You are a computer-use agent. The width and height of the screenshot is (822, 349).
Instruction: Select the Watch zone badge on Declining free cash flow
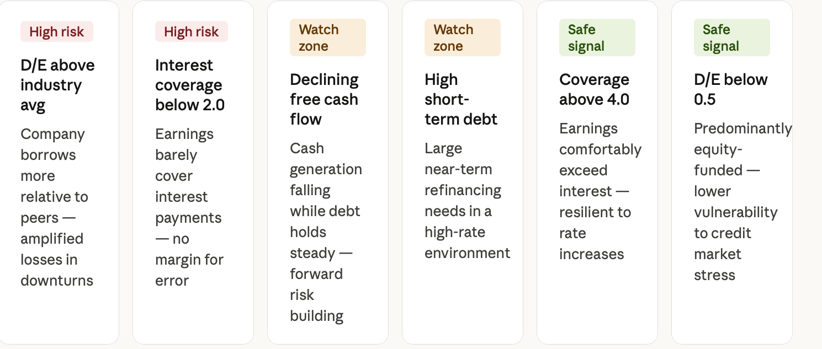(328, 37)
